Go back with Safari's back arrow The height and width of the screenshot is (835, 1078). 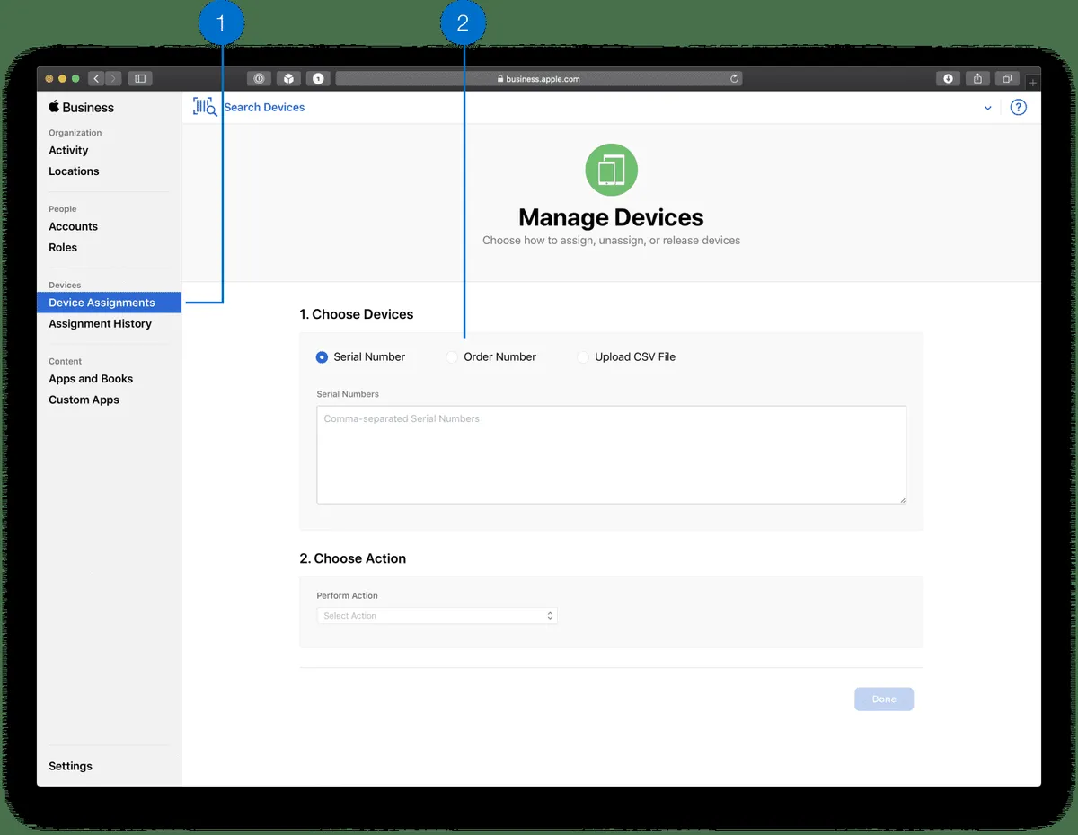(96, 79)
